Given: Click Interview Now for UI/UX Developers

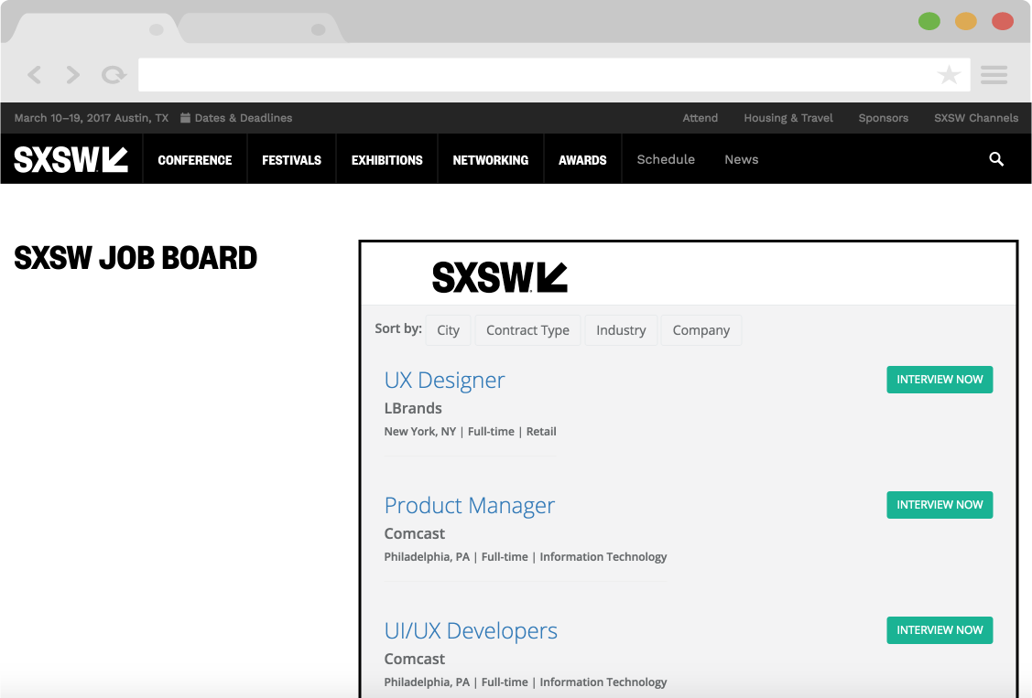Looking at the screenshot, I should click(940, 630).
